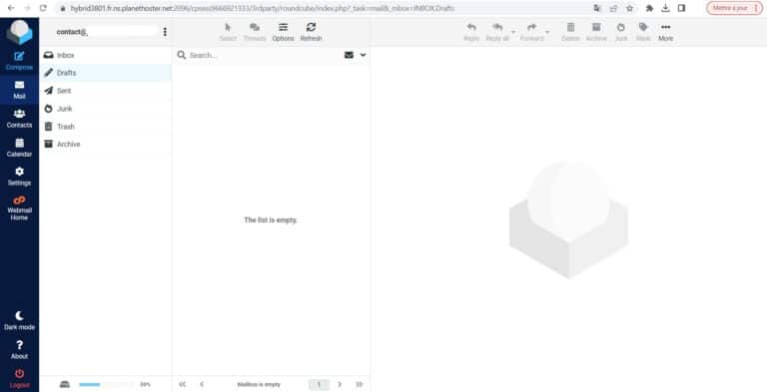Viewport: 767px width, 392px height.
Task: Open the Trash folder
Action: pos(105,127)
